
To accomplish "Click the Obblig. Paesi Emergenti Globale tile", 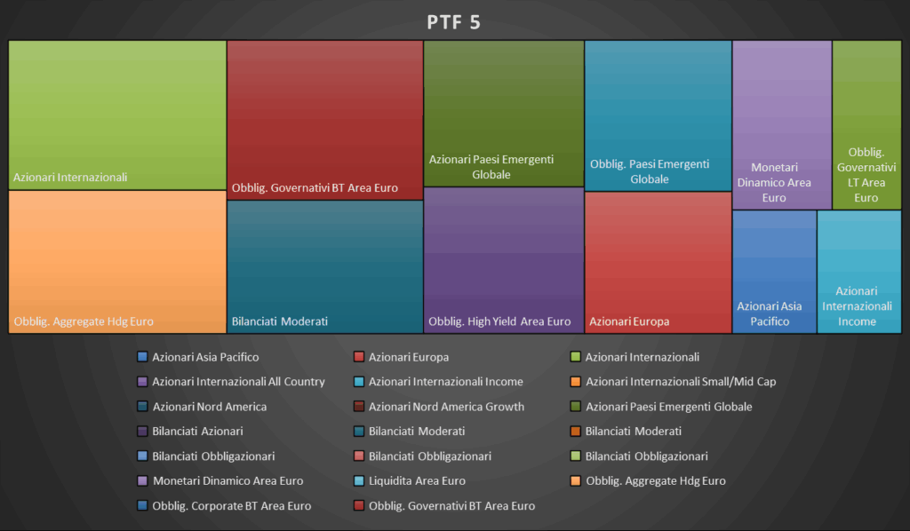I will coord(658,115).
